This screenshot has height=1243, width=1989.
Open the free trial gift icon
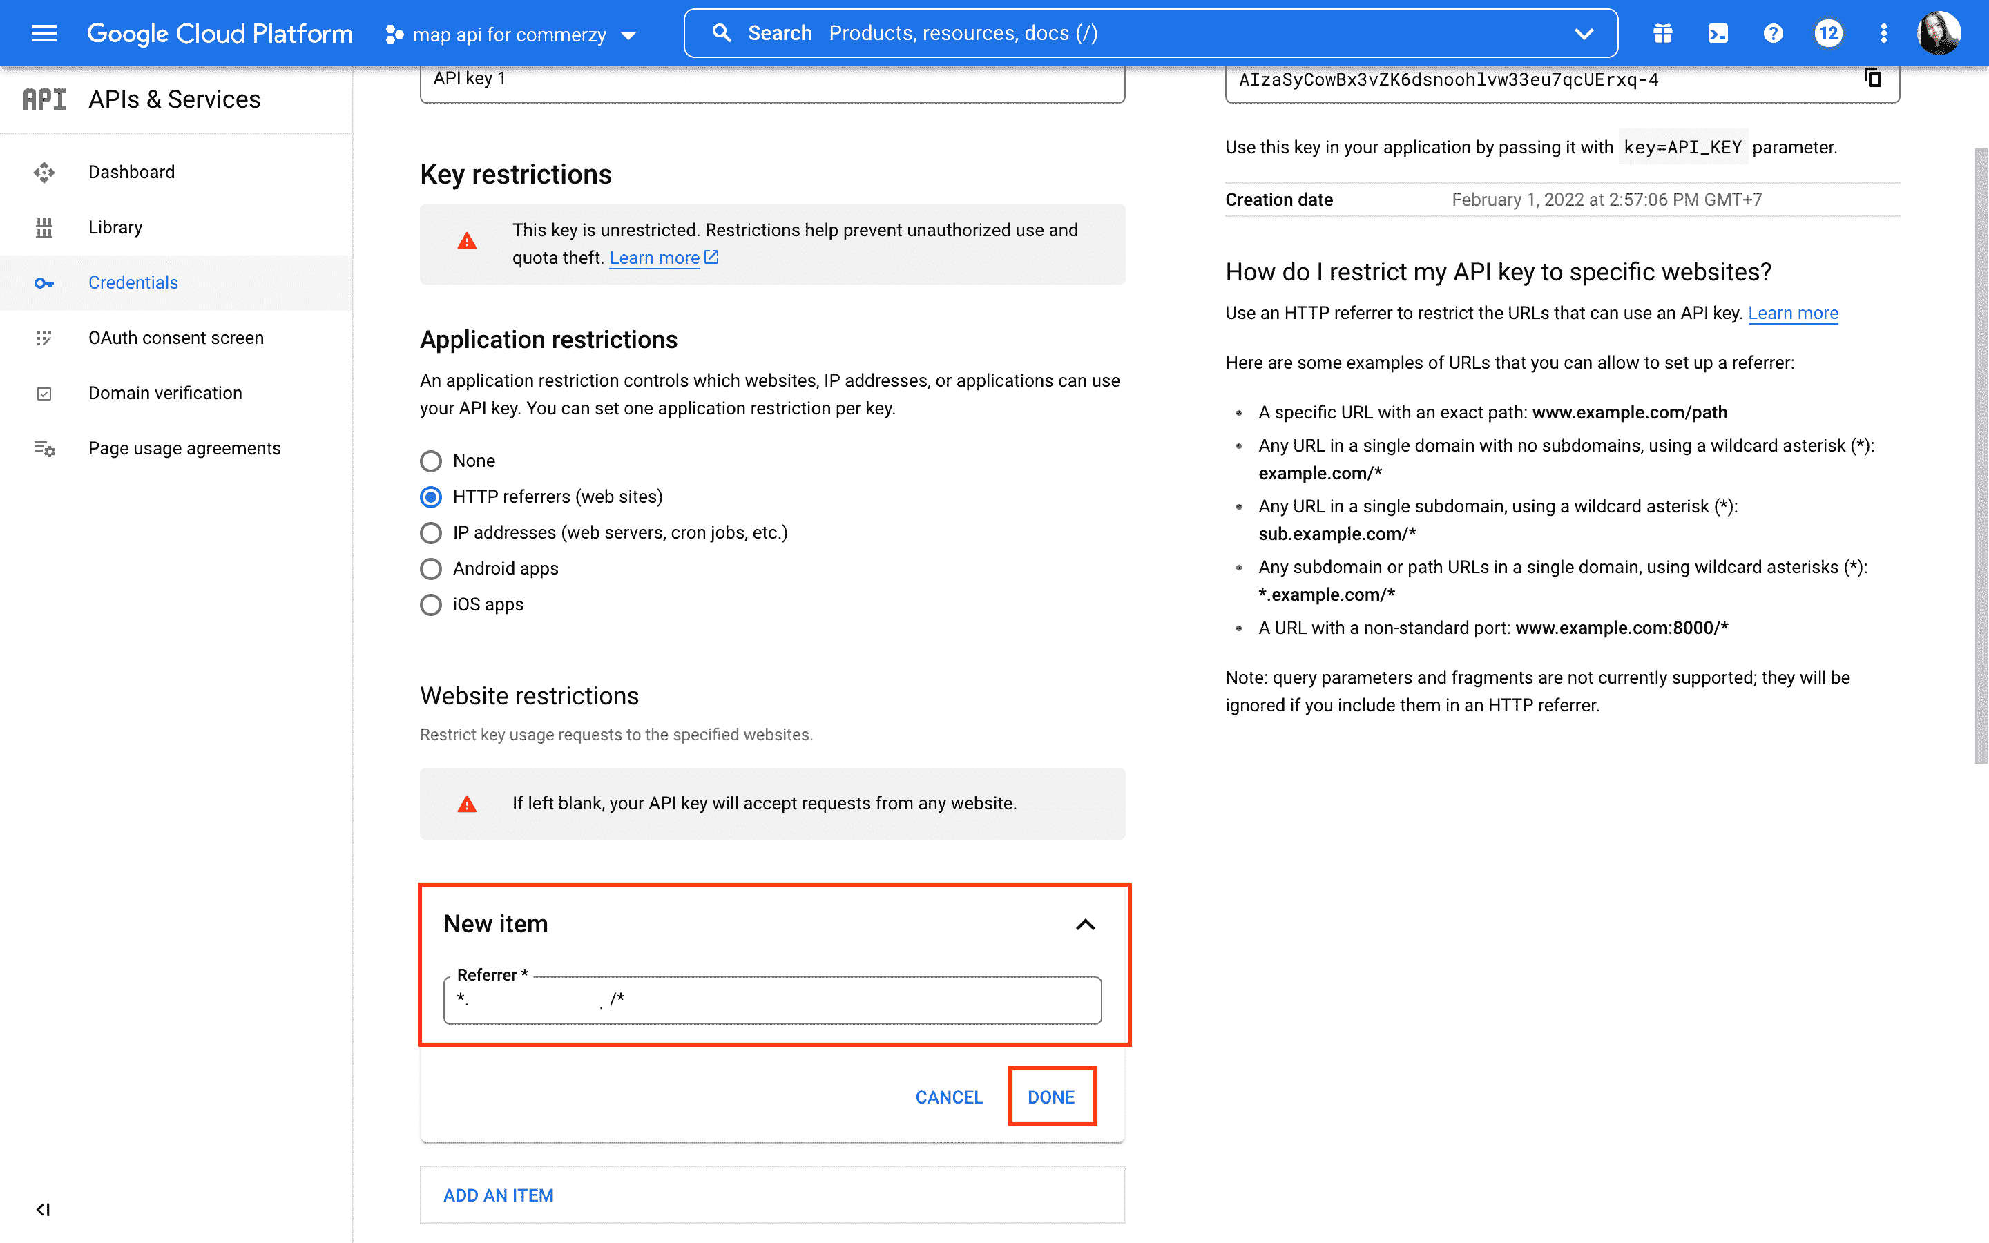1663,34
